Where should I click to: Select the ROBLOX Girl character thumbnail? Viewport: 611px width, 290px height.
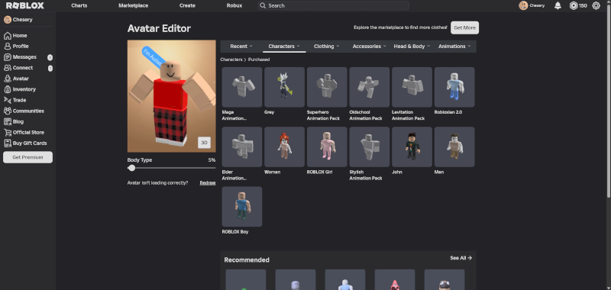click(x=327, y=147)
